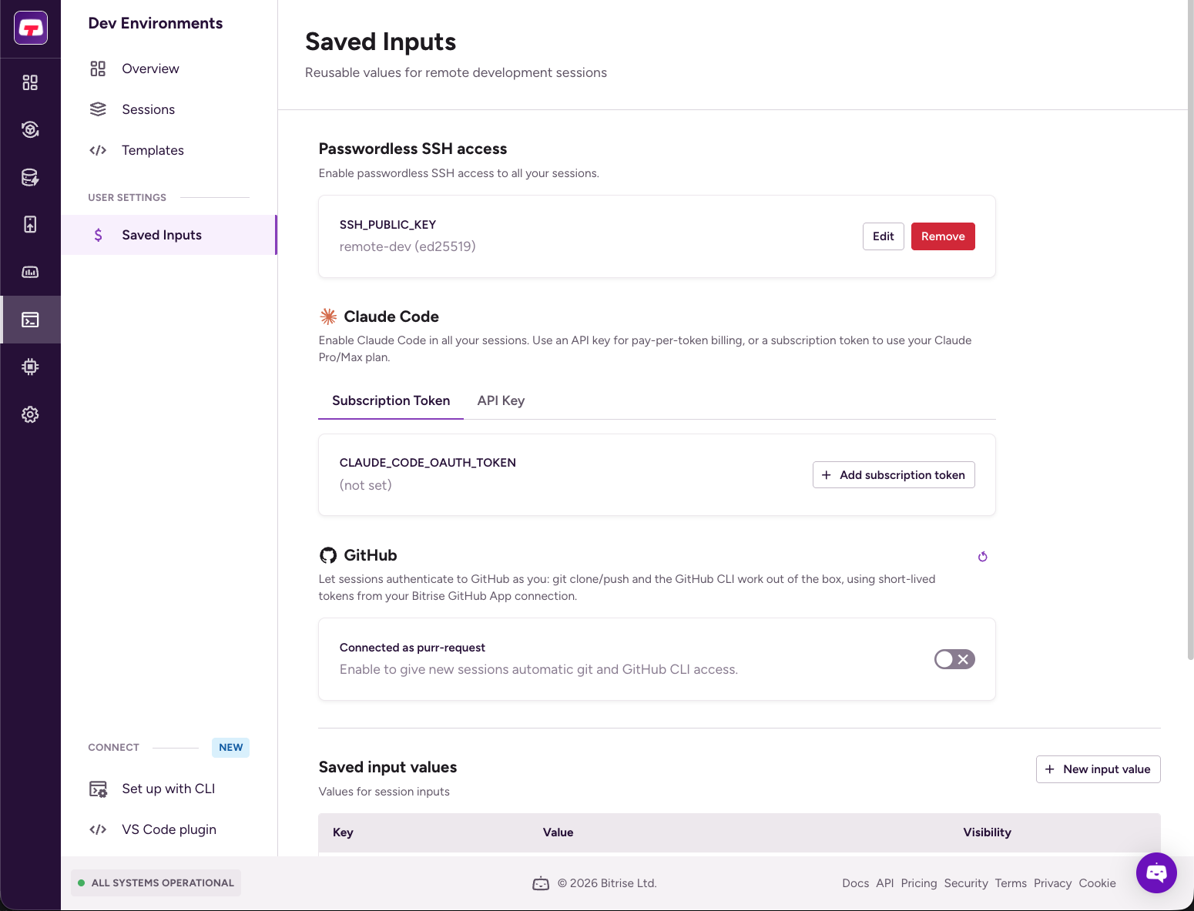This screenshot has height=911, width=1194.
Task: Open the release management phone icon
Action: coord(30,224)
